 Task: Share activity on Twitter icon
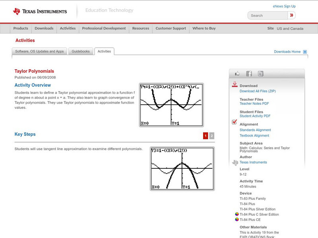[x=260, y=74]
